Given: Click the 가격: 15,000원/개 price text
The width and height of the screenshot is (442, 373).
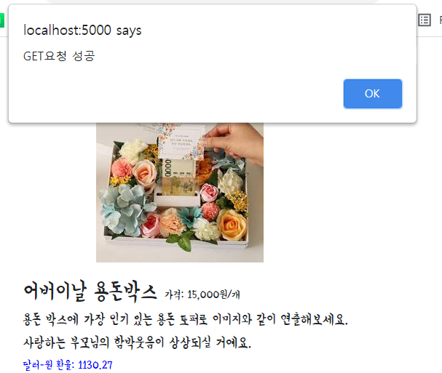Looking at the screenshot, I should [x=202, y=294].
